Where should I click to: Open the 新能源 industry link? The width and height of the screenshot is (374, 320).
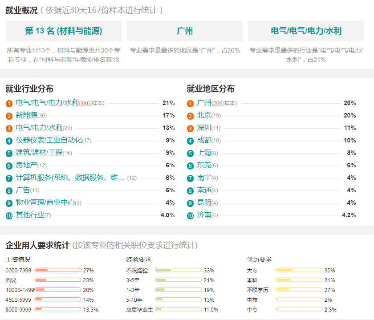[x=26, y=115]
